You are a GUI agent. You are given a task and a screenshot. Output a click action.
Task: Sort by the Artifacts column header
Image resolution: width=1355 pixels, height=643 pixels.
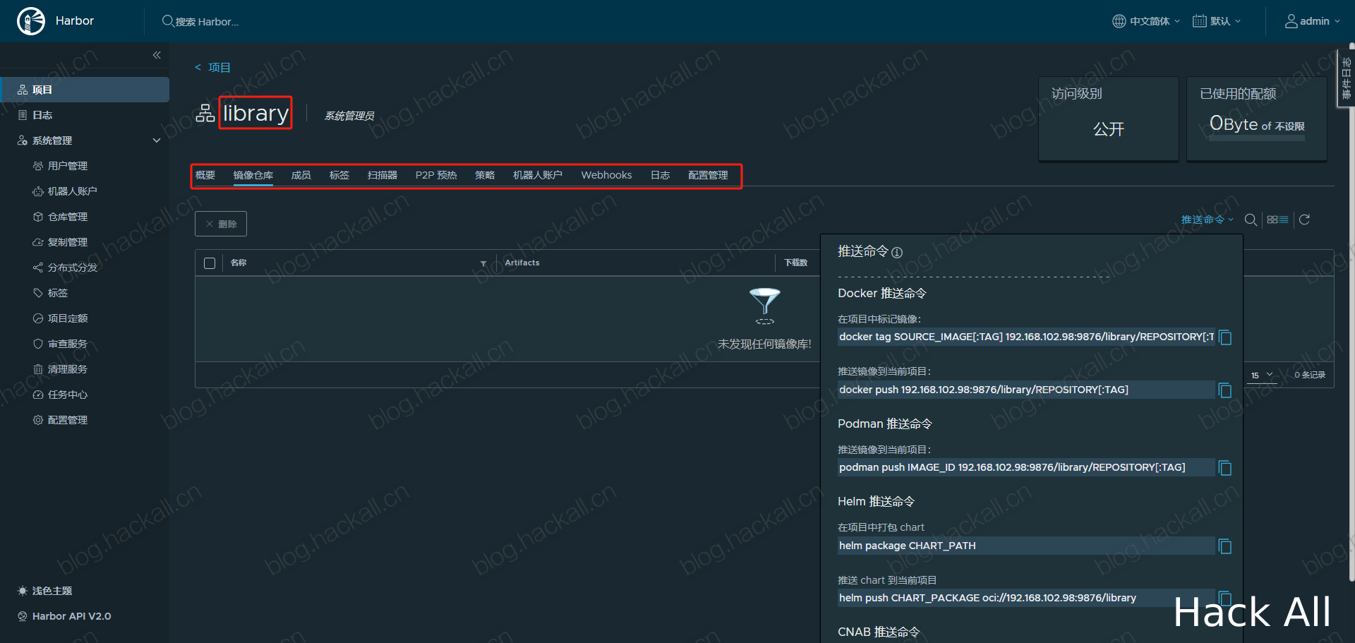tap(522, 263)
